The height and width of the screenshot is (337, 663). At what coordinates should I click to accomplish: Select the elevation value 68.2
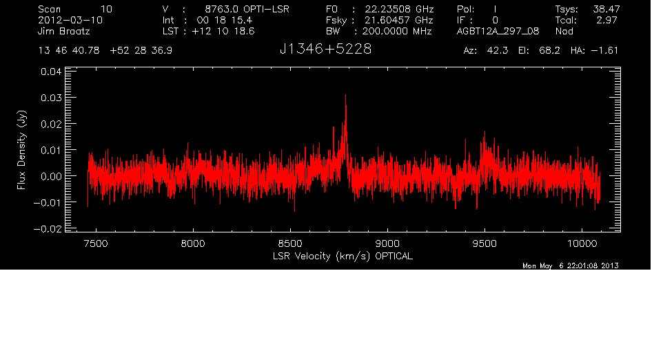point(550,50)
